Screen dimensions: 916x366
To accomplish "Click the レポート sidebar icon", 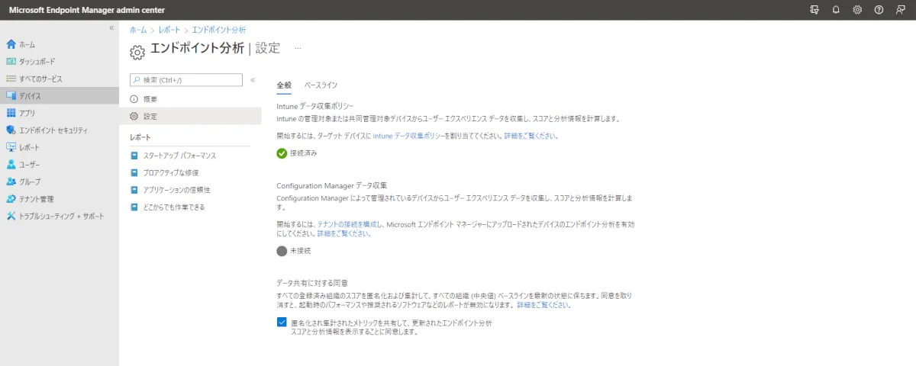I will (x=11, y=147).
